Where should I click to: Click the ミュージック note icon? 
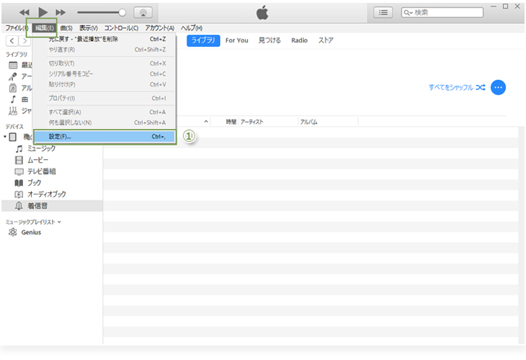click(x=19, y=148)
